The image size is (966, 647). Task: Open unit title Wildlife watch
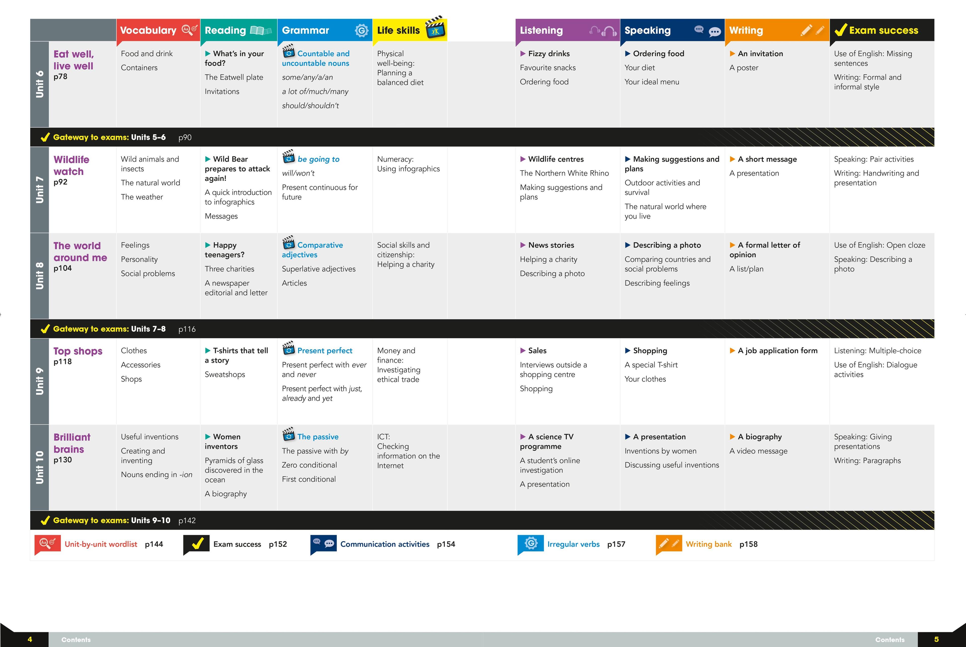71,165
